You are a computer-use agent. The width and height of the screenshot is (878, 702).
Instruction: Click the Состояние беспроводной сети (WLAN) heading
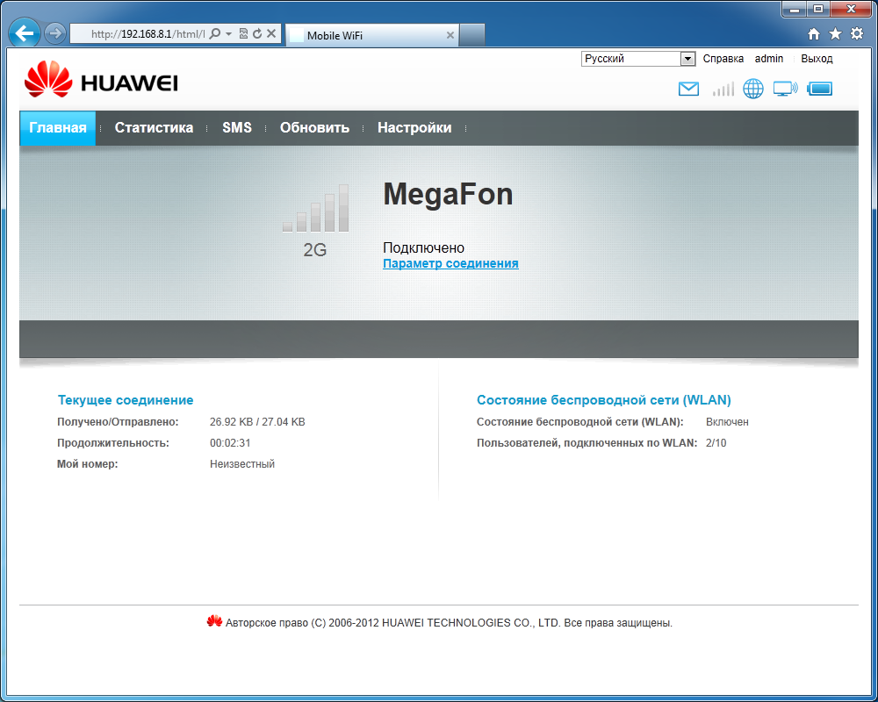pos(604,400)
